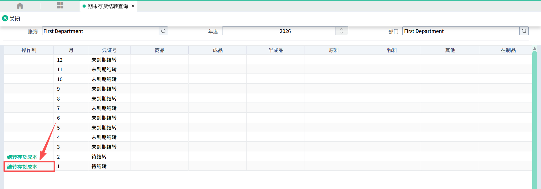Click the 商品 column header
This screenshot has width=541, height=189.
[159, 50]
